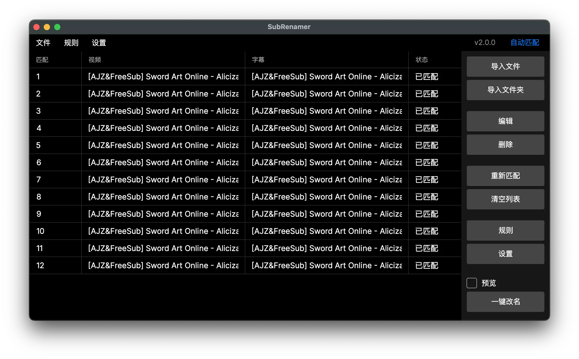Open 规则 from the right sidebar
Viewport: 579px width, 359px height.
click(505, 230)
